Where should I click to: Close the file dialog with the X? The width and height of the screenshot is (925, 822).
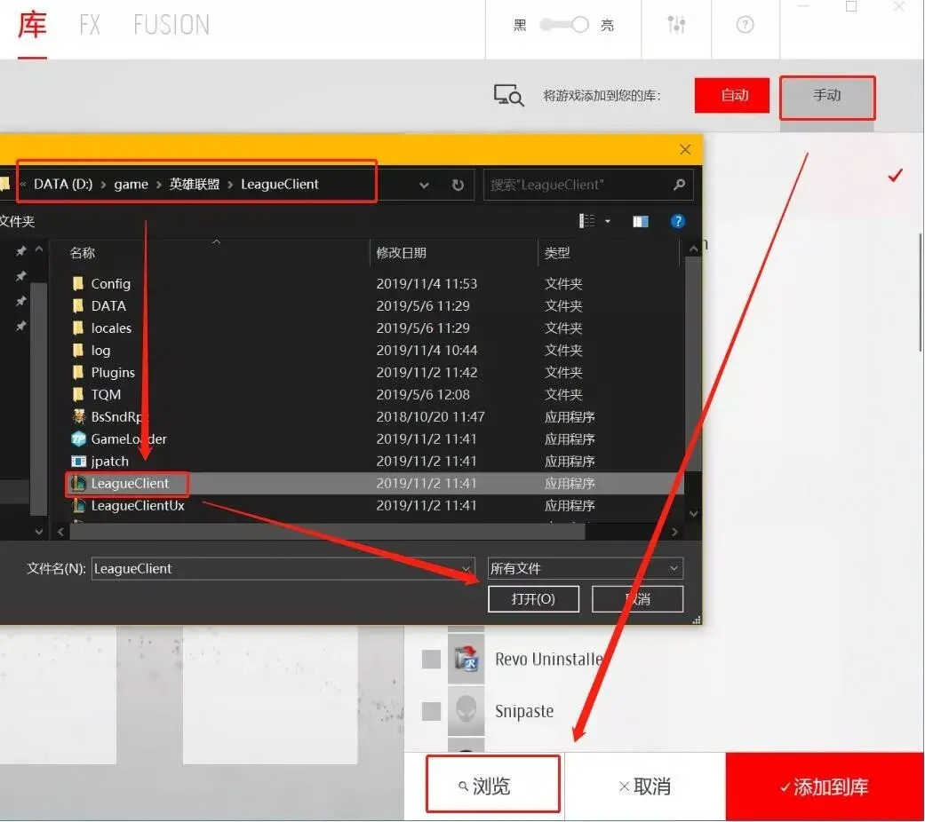click(685, 149)
